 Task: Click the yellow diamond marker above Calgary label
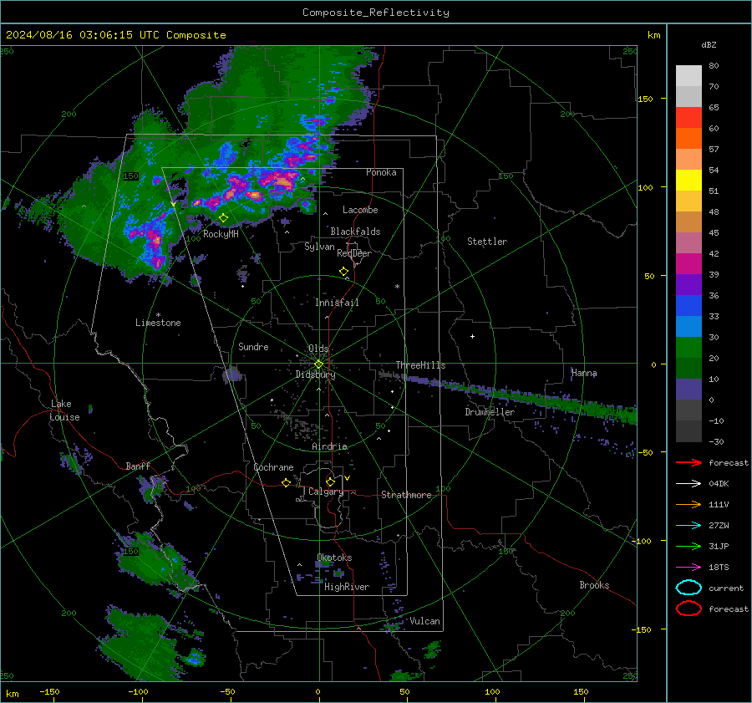(x=330, y=481)
